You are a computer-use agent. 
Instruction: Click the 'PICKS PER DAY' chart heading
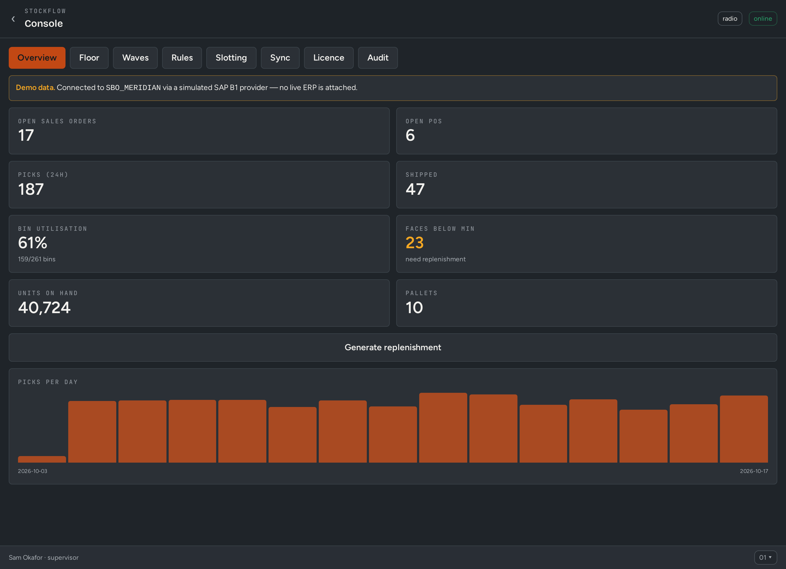click(x=48, y=382)
